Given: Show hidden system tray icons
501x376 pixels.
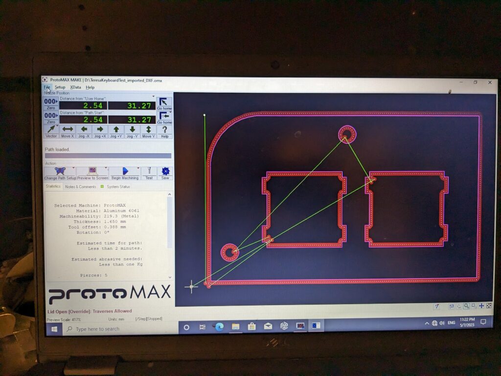Looking at the screenshot, I should click(427, 323).
